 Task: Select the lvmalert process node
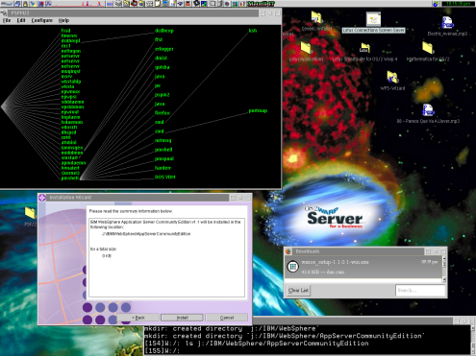tap(70, 168)
